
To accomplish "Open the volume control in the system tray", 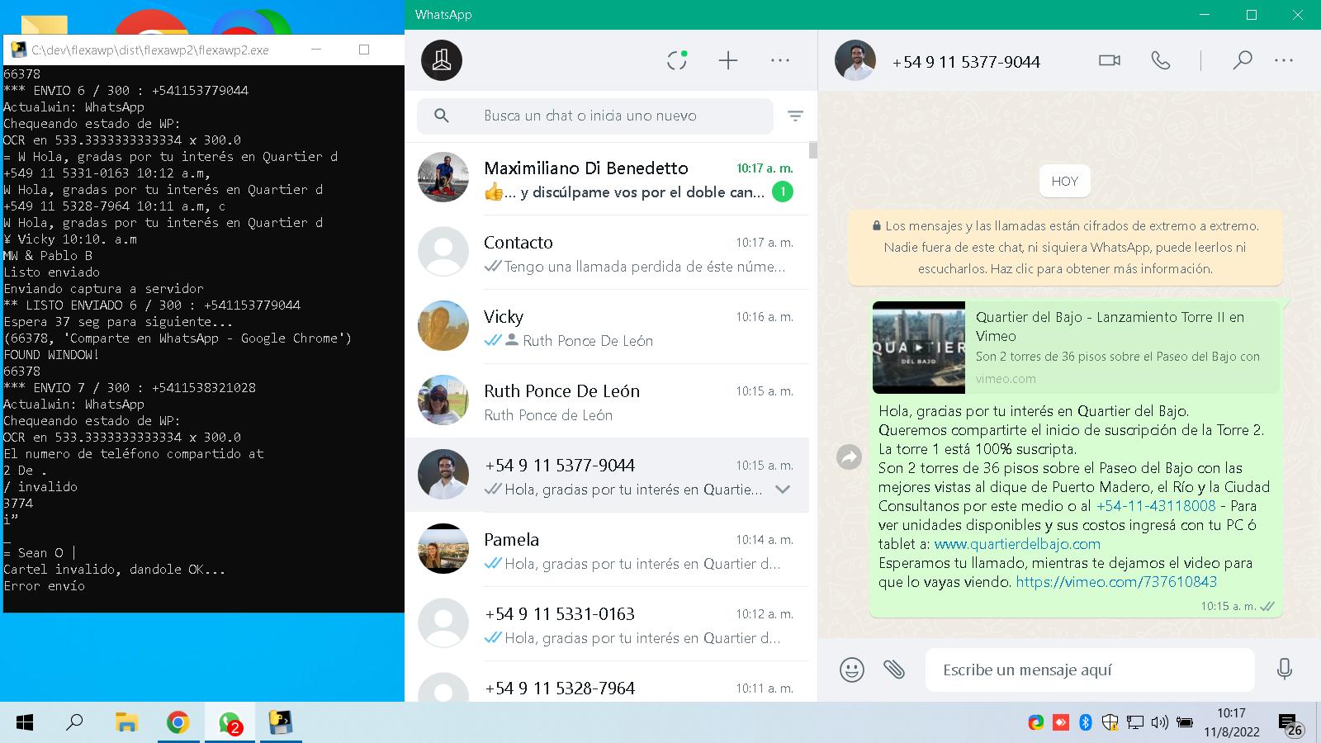I will [x=1159, y=723].
